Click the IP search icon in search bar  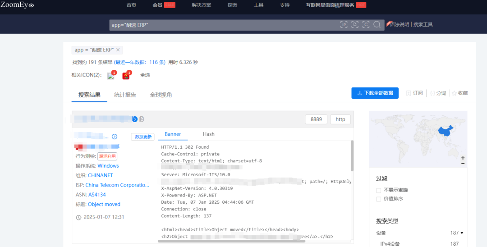pyautogui.click(x=344, y=25)
